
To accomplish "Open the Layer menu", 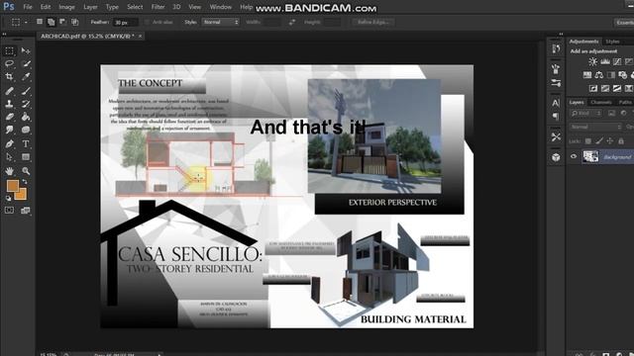I will coord(90,7).
